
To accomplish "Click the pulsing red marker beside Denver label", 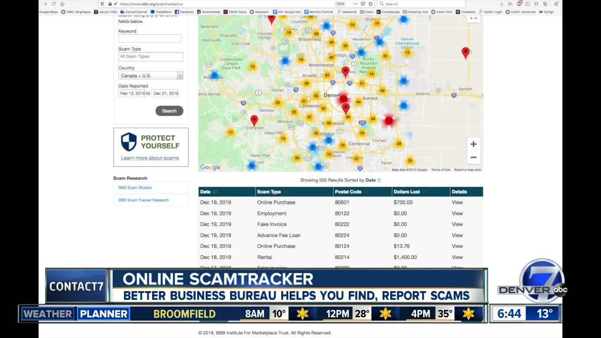I will point(343,99).
